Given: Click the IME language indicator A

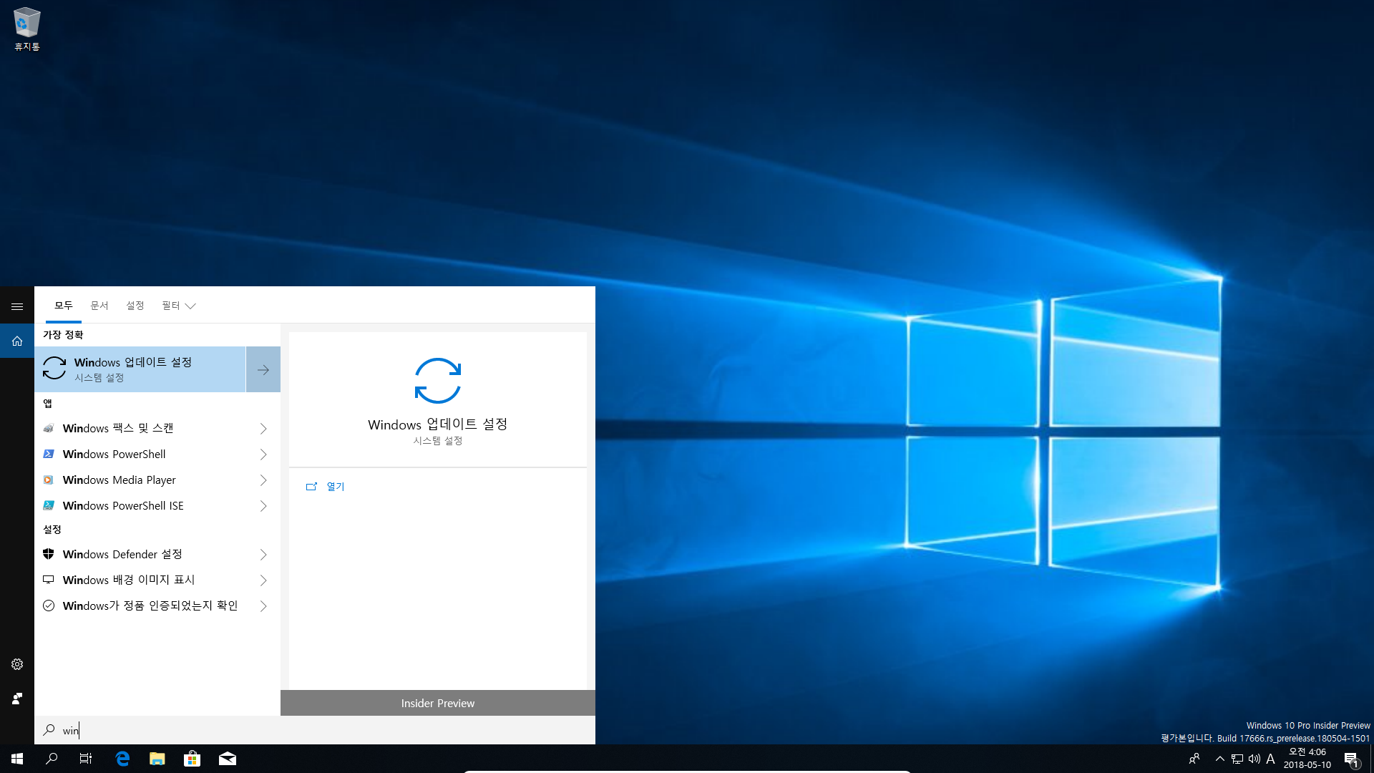Looking at the screenshot, I should point(1271,759).
